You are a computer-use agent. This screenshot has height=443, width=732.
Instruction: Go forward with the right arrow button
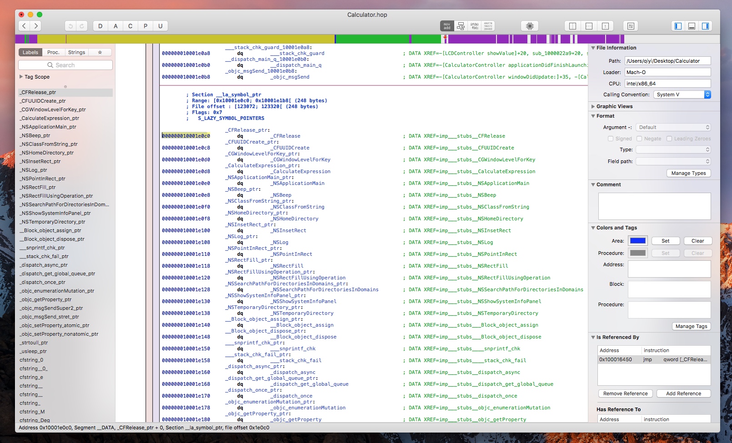tap(36, 26)
